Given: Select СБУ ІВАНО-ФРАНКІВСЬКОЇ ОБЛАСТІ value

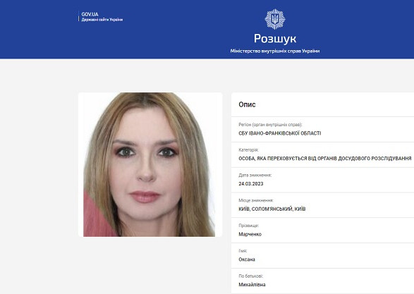Looking at the screenshot, I should click(279, 133).
